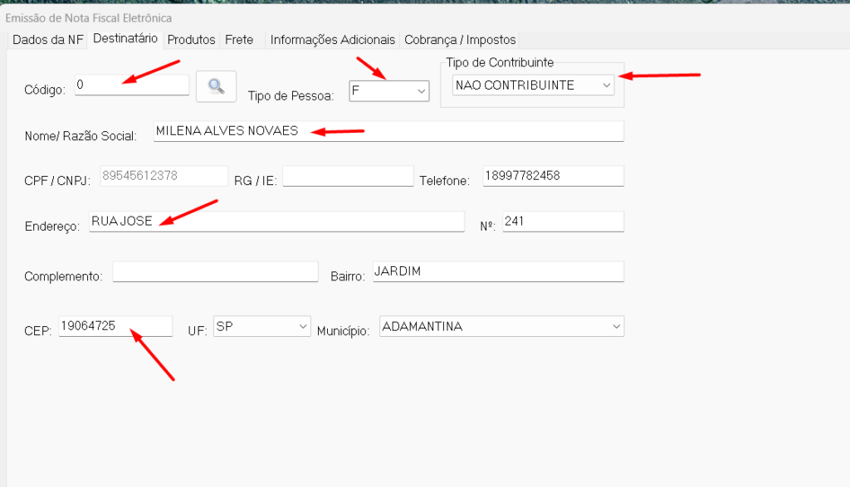
Task: Switch to the Dados da NF tab
Action: pos(47,39)
